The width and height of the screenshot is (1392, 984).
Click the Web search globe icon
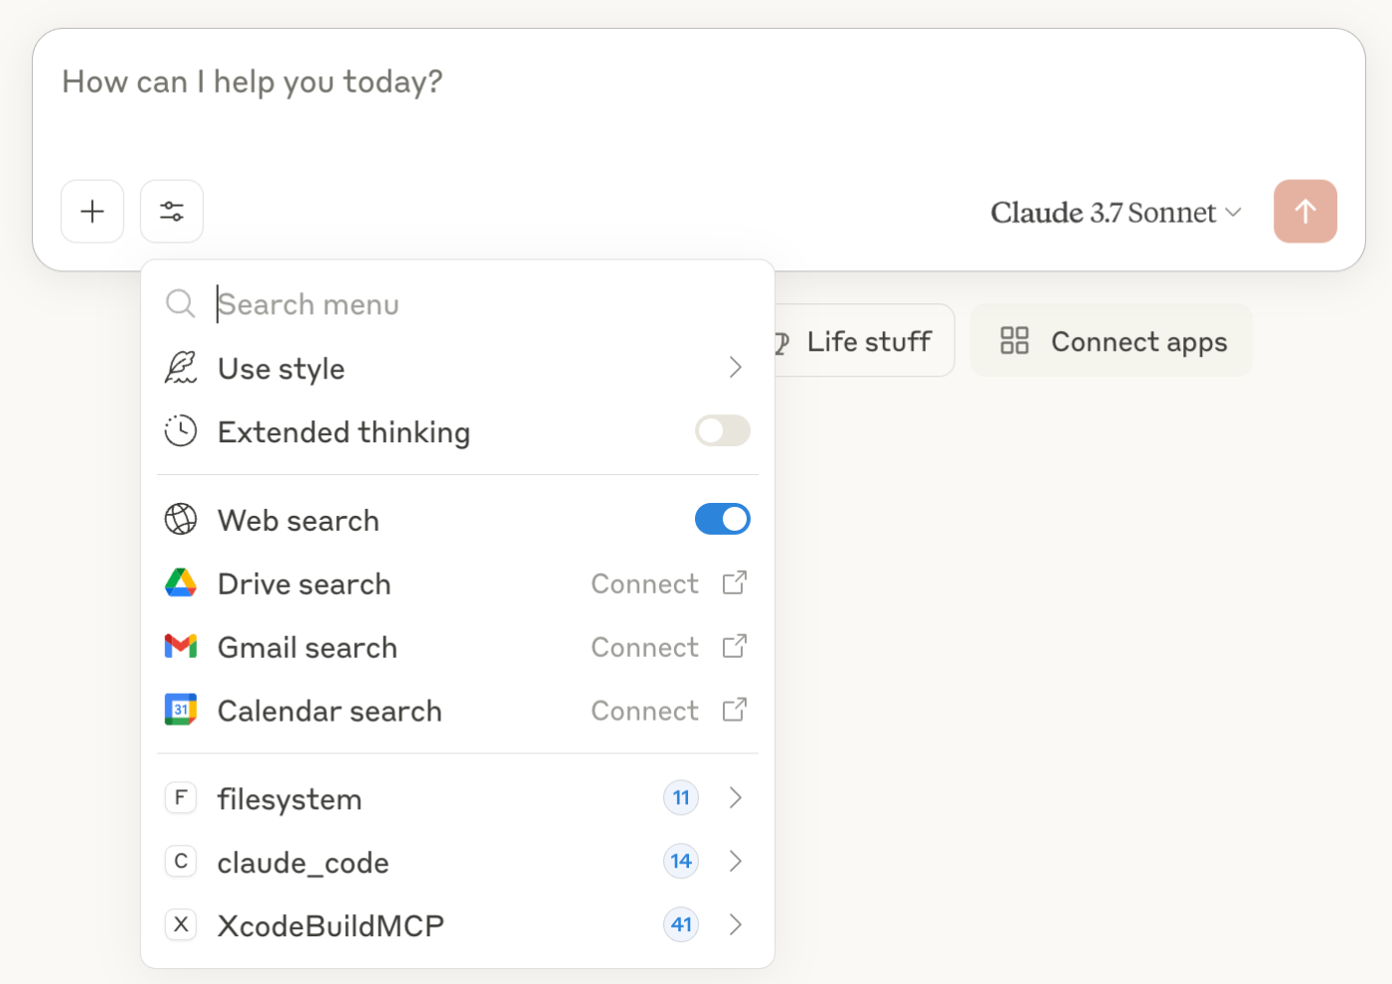tap(181, 519)
